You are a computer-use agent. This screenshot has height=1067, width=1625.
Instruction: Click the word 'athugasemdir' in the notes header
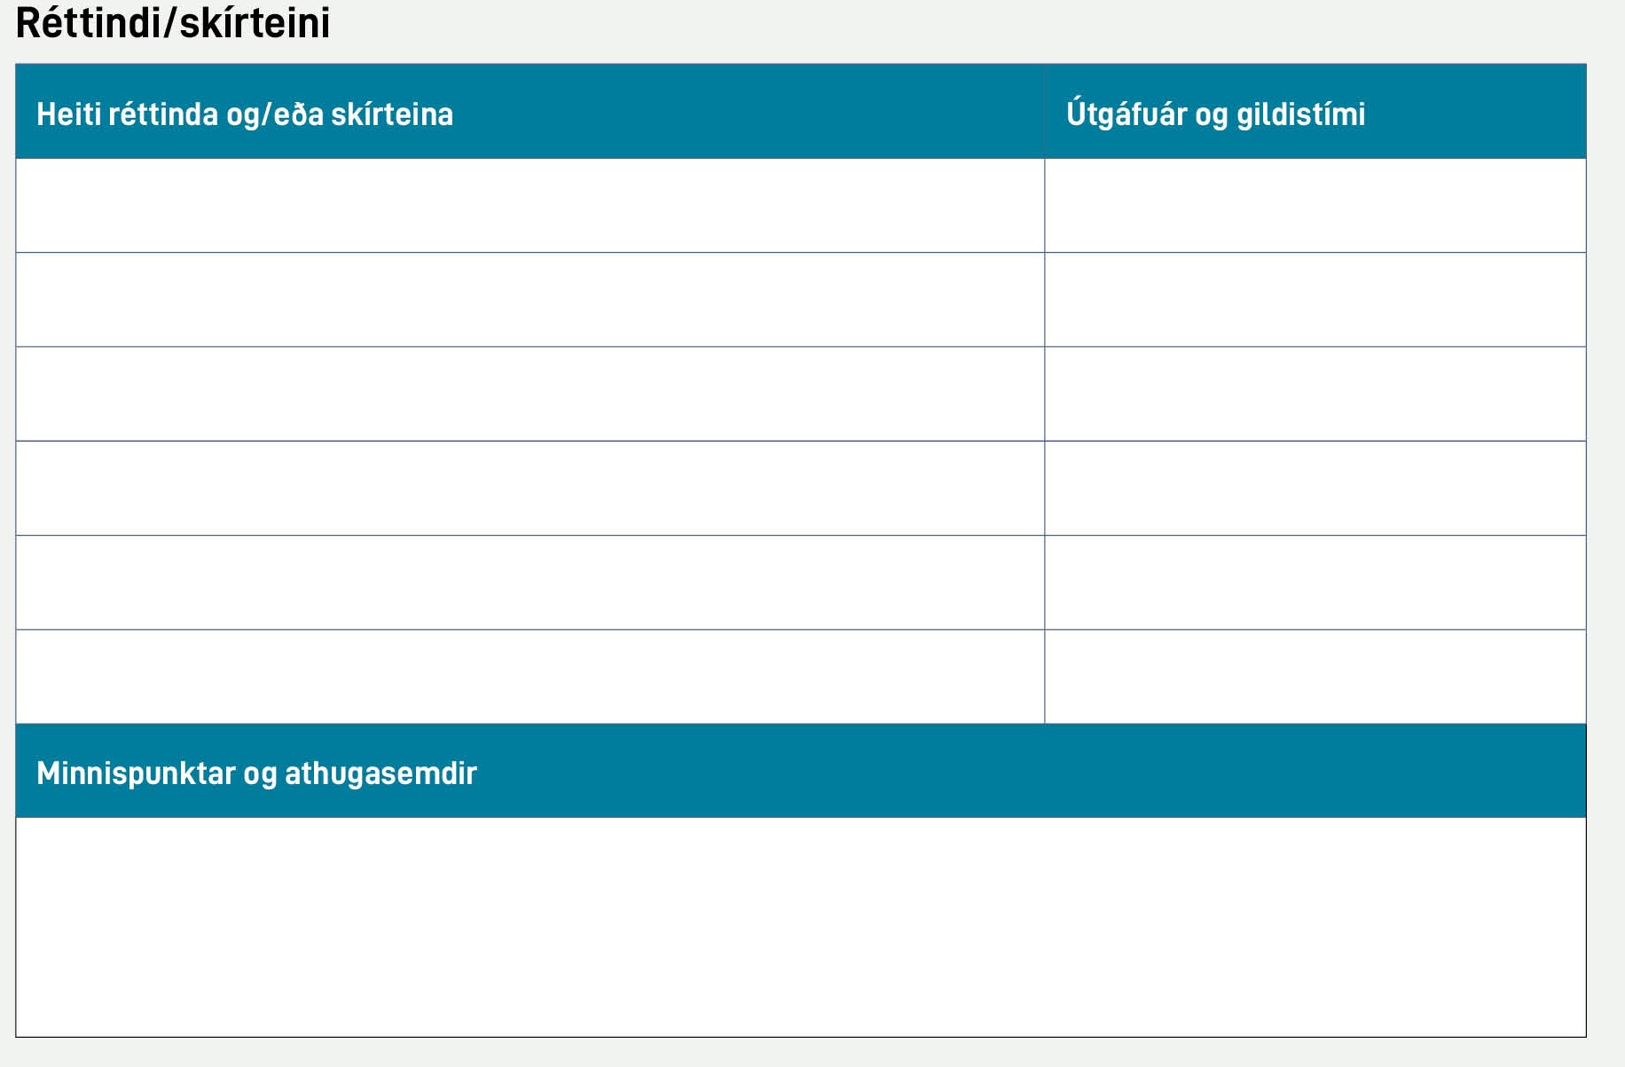tap(381, 773)
